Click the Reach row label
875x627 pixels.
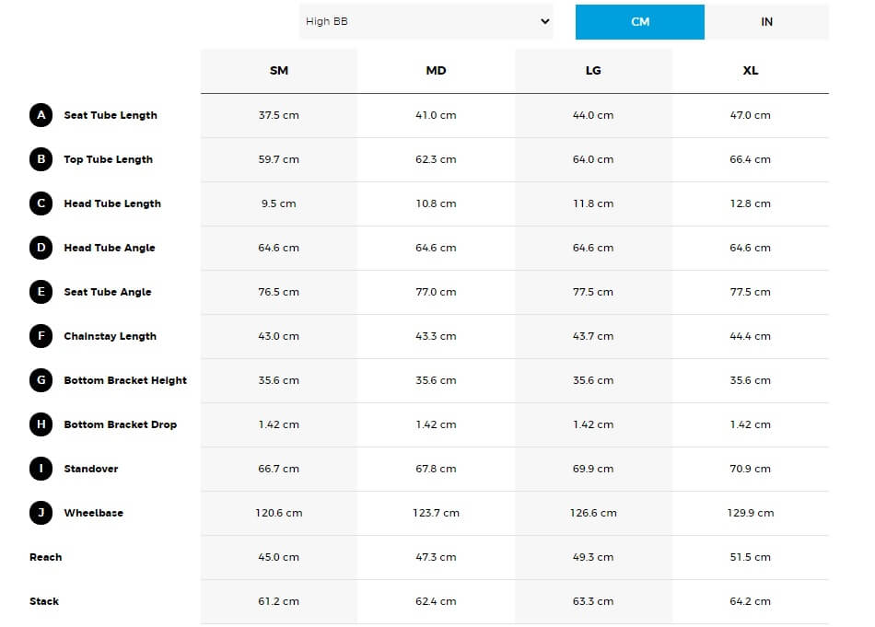[x=46, y=557]
